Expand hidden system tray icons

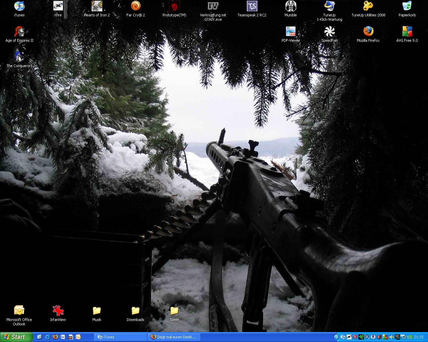337,337
